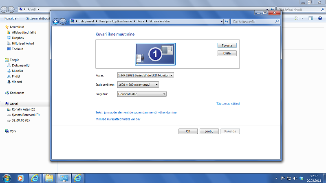The width and height of the screenshot is (326, 183).
Task: Open the Täpsemad sätted link
Action: pyautogui.click(x=228, y=104)
